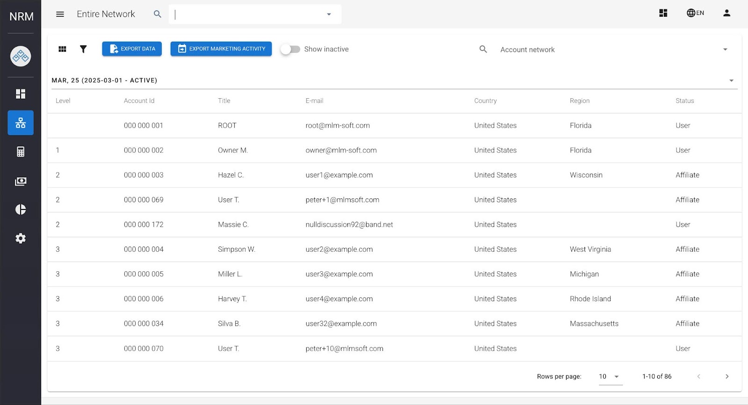Viewport: 748px width, 405px height.
Task: Open the dashboard sidebar item
Action: [21, 94]
